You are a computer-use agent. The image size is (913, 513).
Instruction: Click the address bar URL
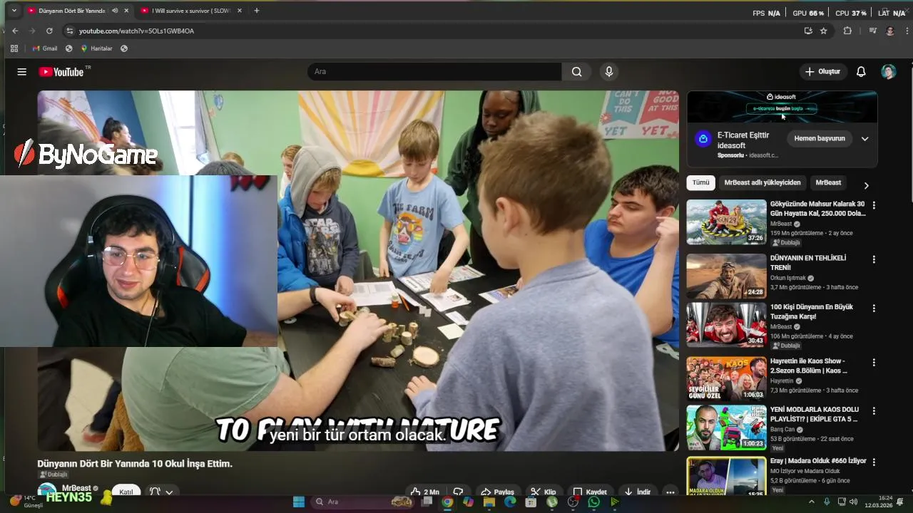[x=136, y=31]
